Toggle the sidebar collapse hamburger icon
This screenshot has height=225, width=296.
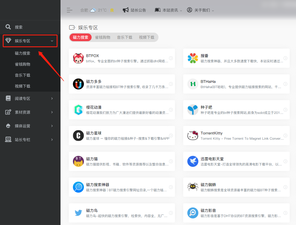coord(70,10)
